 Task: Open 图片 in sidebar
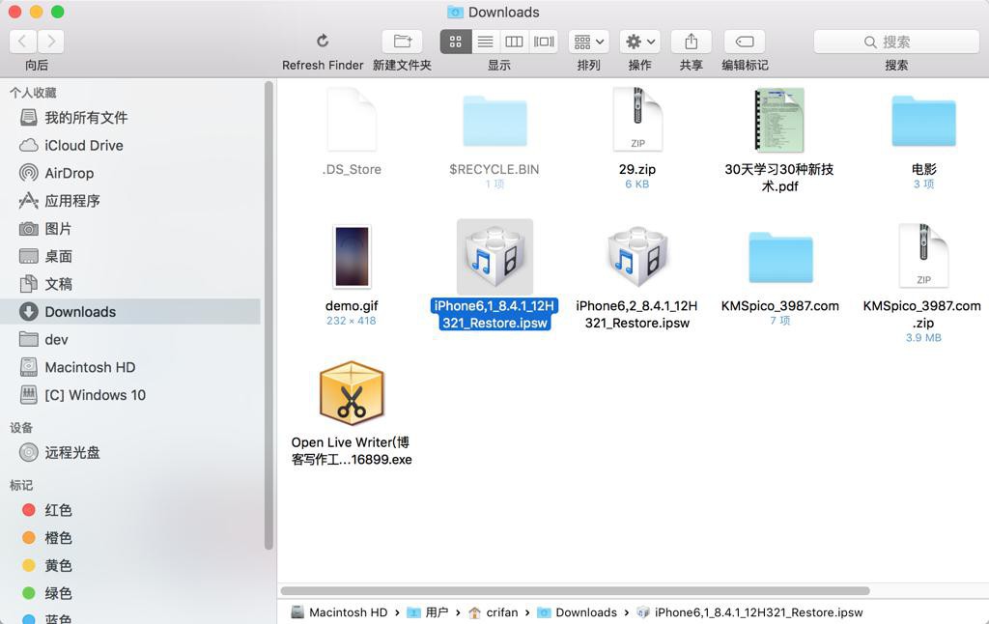click(x=131, y=228)
